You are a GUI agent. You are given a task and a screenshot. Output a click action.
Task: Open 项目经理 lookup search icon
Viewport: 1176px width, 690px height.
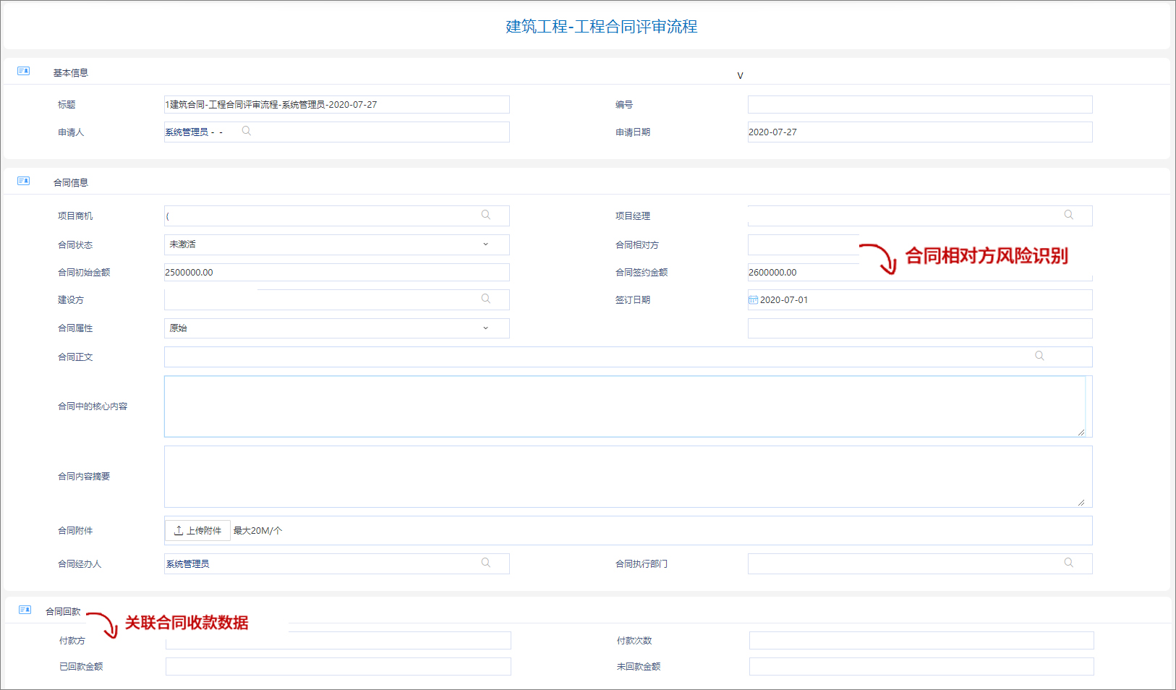point(1069,215)
